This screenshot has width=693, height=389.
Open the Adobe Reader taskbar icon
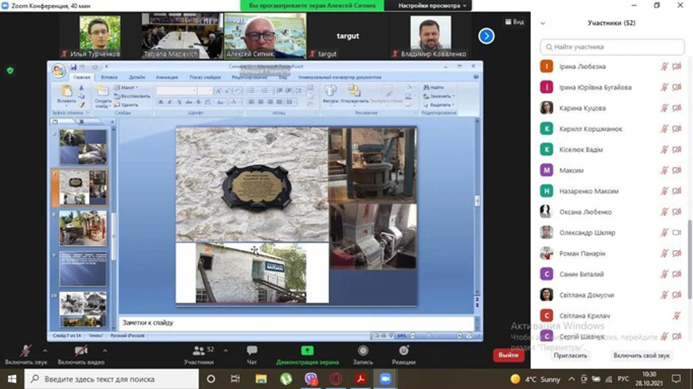[x=361, y=379]
